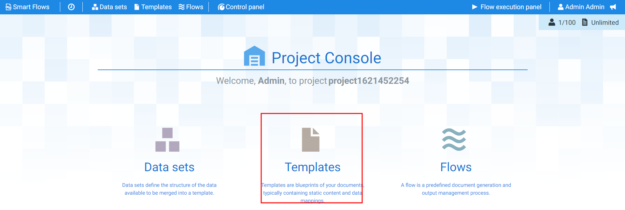Open the Control panel menu item

(241, 7)
